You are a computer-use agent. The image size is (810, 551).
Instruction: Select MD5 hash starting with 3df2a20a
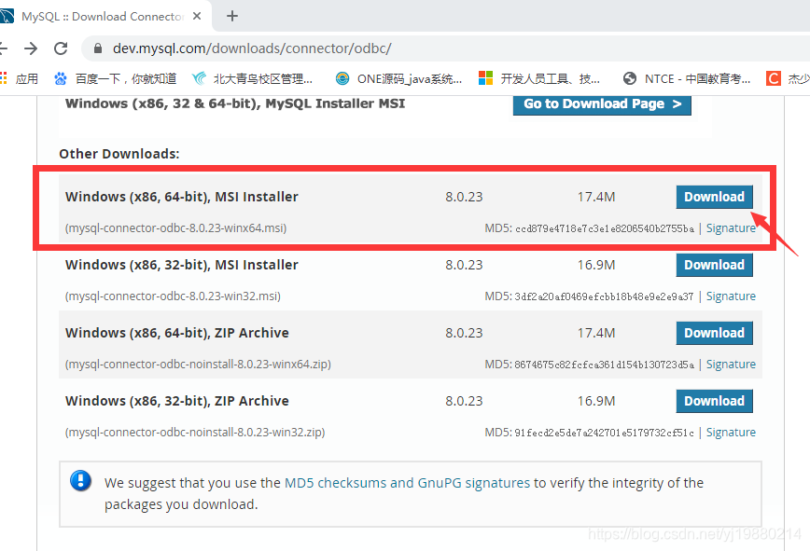click(604, 296)
